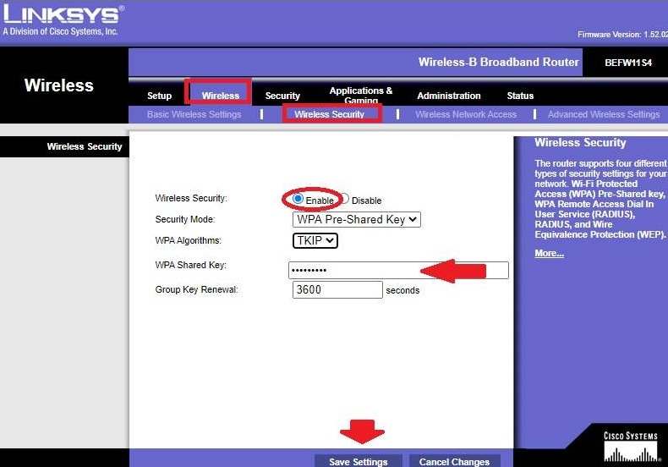Open the Setup tab
Screen dimensions: 668x467
pyautogui.click(x=159, y=96)
